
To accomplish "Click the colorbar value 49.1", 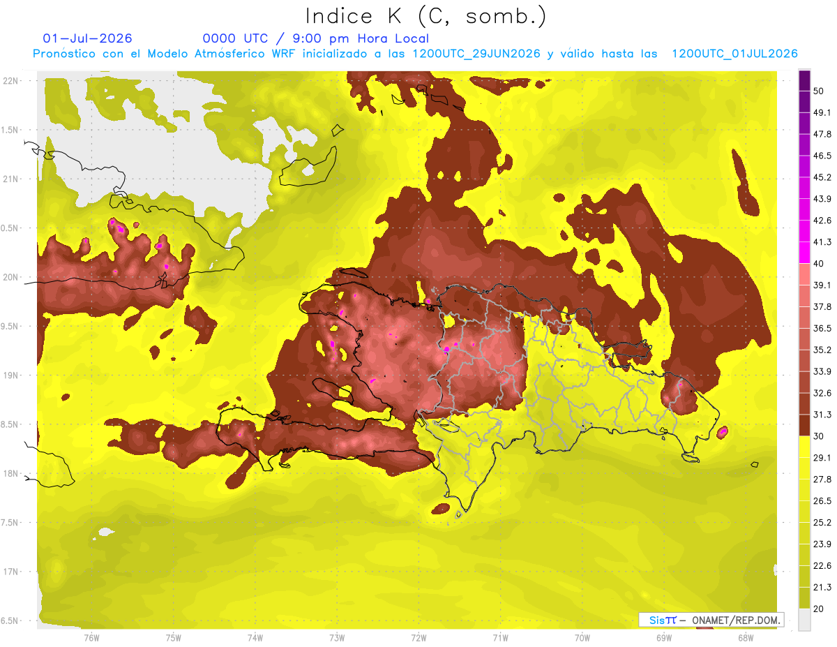I will click(822, 112).
